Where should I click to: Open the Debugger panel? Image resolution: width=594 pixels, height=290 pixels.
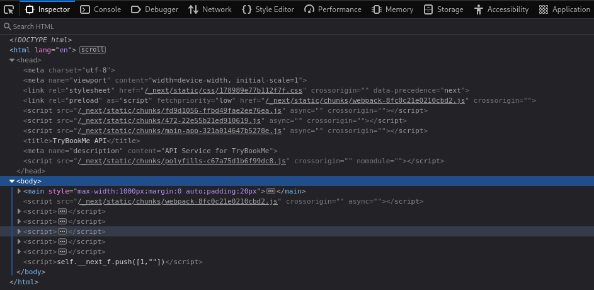[154, 9]
